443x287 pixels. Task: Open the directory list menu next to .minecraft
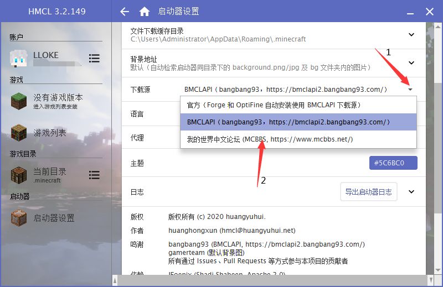(x=94, y=175)
